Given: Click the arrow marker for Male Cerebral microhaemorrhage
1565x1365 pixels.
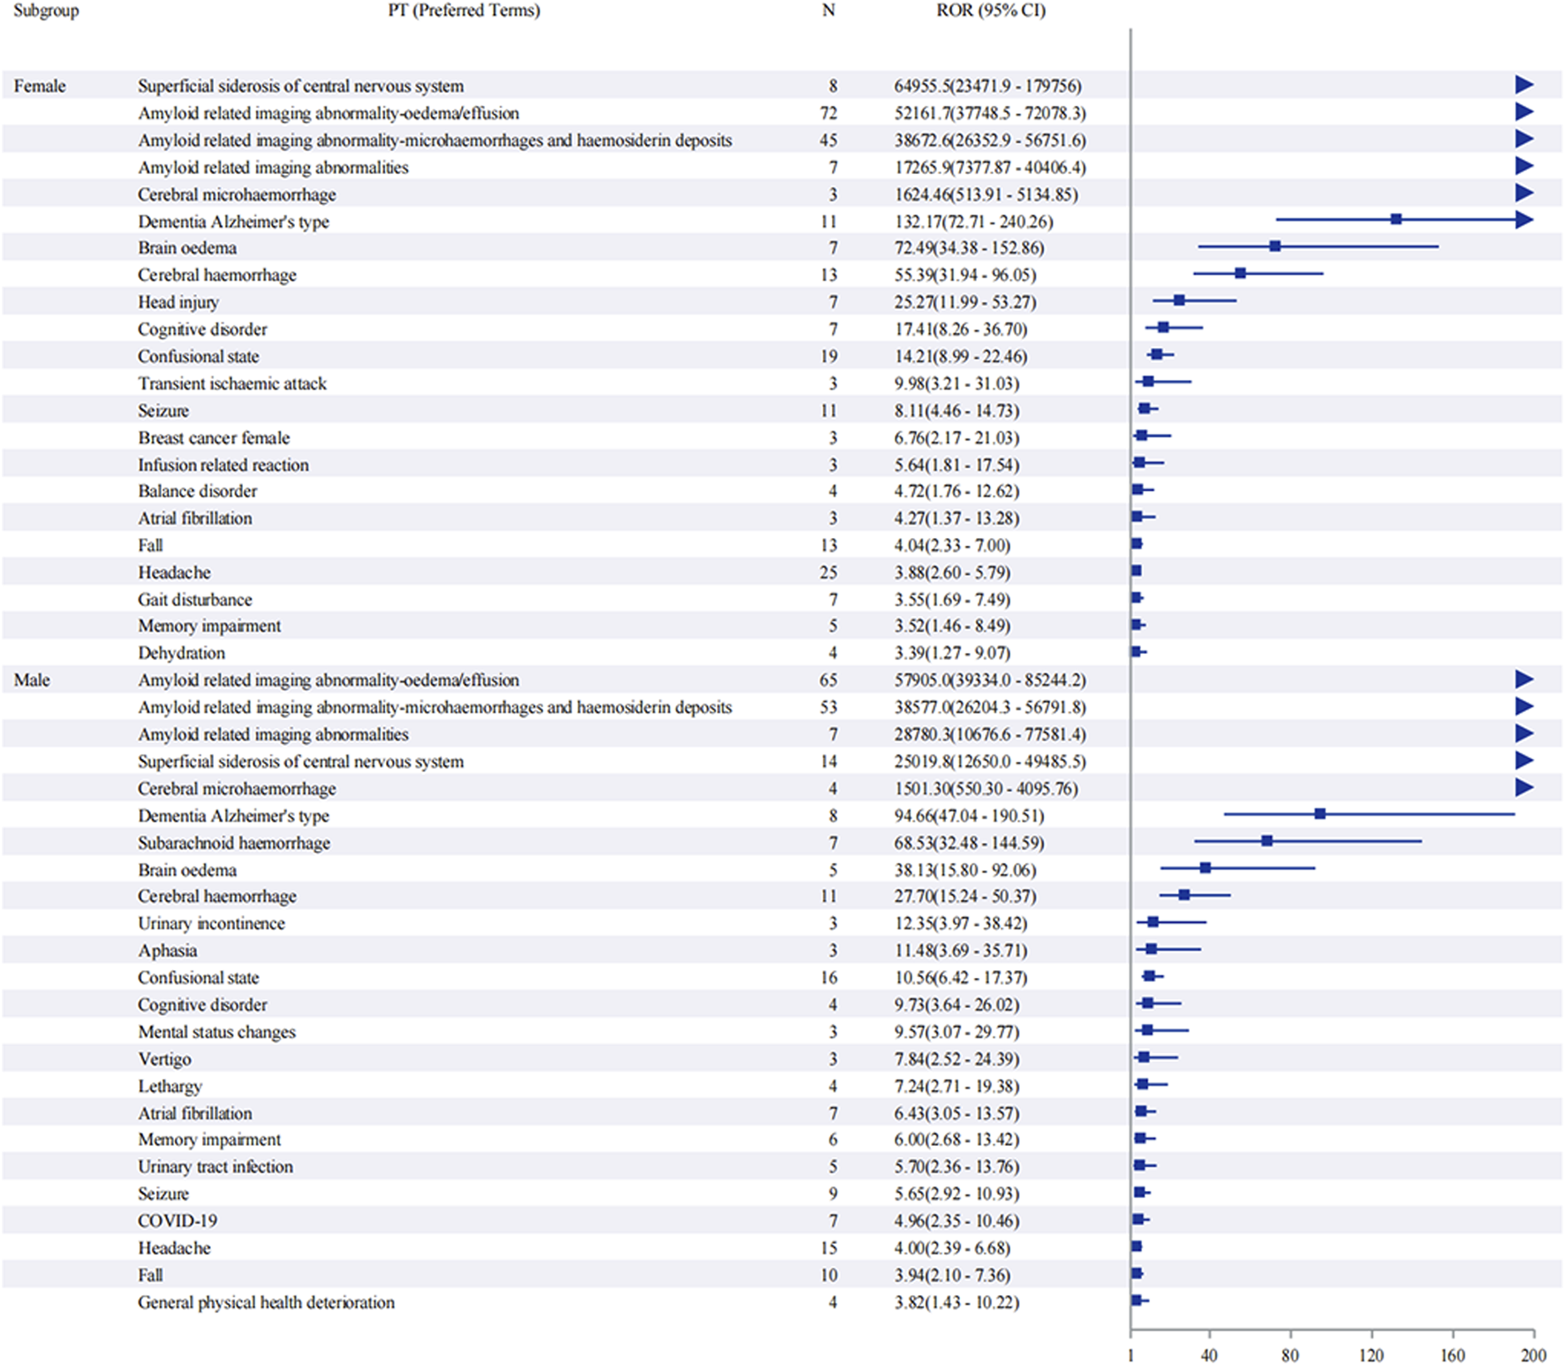Looking at the screenshot, I should click(x=1523, y=787).
